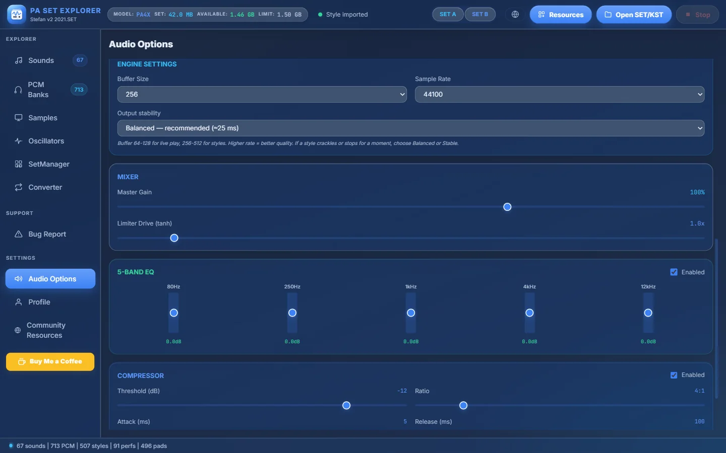
Task: Open the Output stability dropdown
Action: pyautogui.click(x=411, y=128)
